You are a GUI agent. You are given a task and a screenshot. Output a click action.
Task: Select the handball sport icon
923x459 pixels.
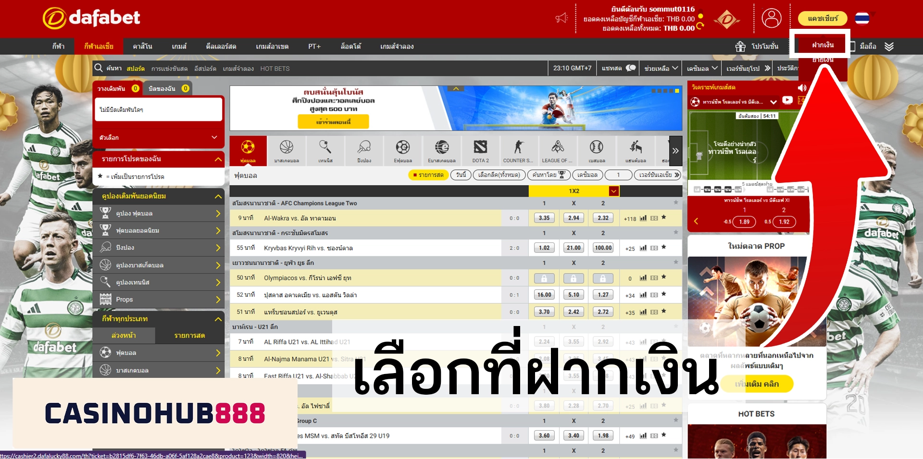pos(636,151)
